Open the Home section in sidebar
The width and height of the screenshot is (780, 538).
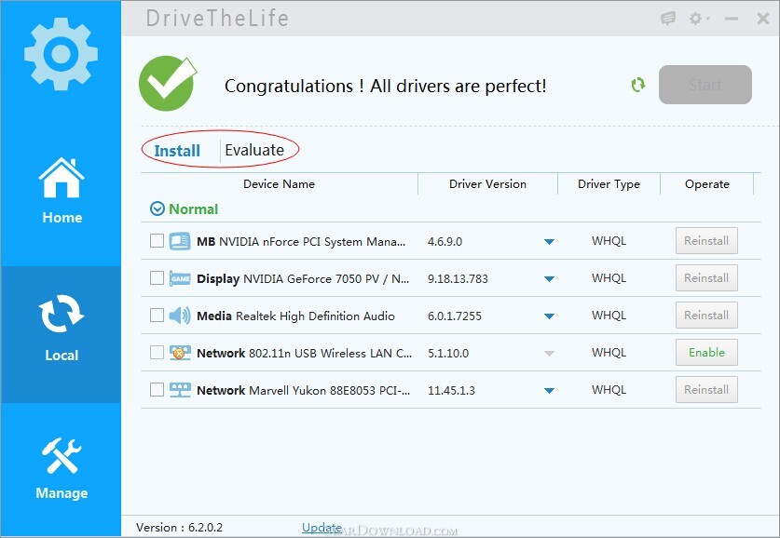pos(62,191)
